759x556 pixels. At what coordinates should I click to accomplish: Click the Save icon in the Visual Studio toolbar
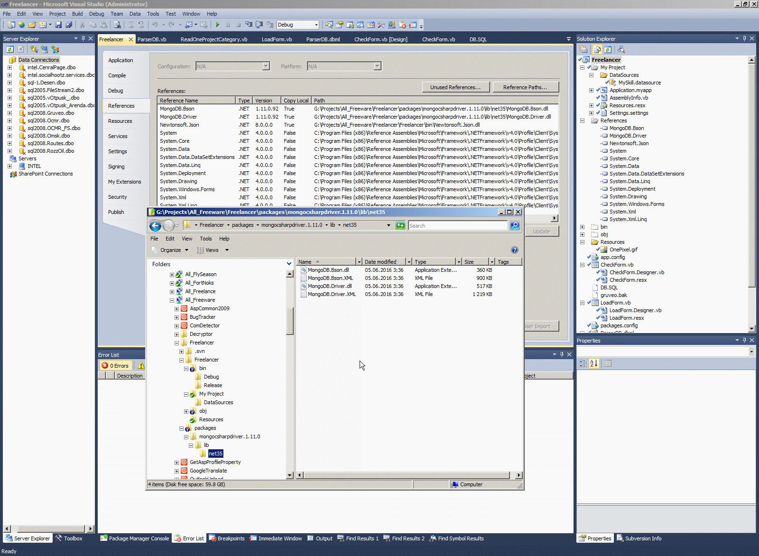pyautogui.click(x=58, y=25)
